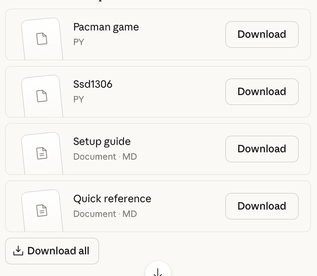Select the Setup guide title text
Screen dimensions: 317x276
(102, 142)
